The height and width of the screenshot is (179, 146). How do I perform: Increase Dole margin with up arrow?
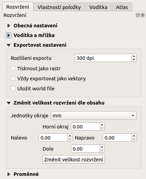102,147
